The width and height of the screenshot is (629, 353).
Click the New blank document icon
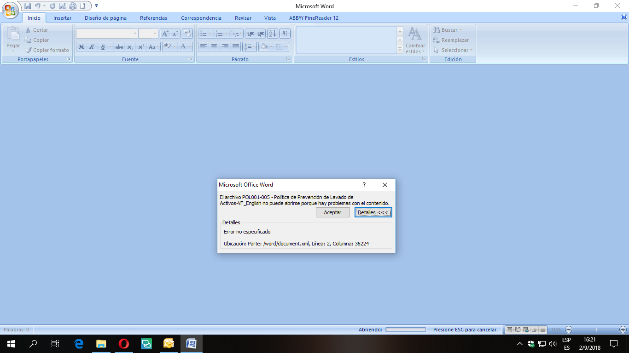coord(82,6)
